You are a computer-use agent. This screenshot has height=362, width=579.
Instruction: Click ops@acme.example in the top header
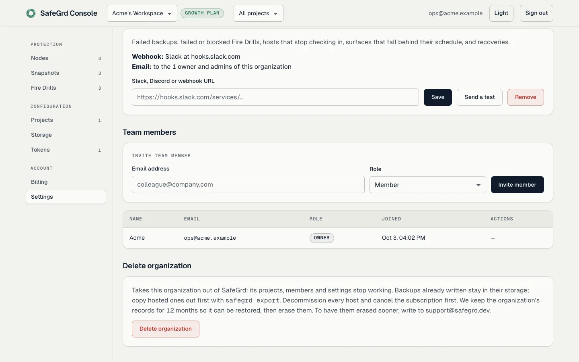point(456,13)
